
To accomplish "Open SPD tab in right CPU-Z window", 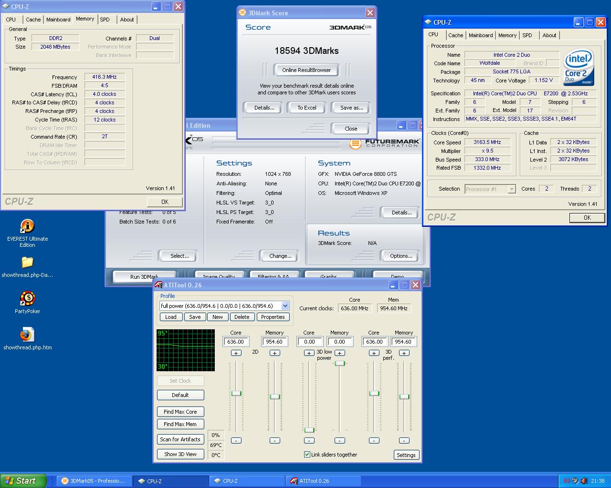I will click(x=527, y=35).
